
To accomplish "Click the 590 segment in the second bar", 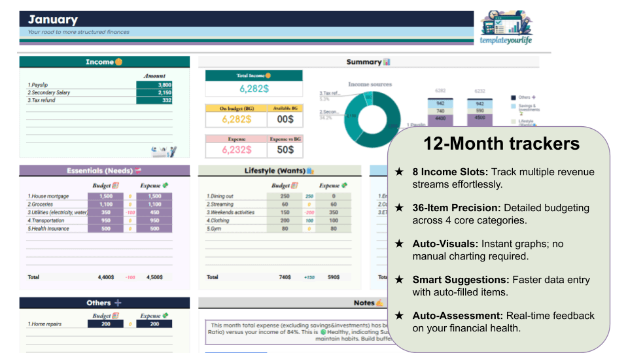I will [480, 110].
